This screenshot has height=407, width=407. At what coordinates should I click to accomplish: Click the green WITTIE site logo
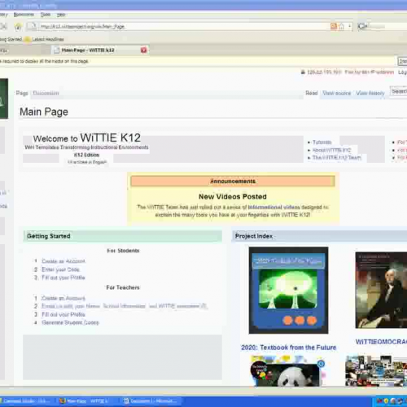click(x=4, y=98)
